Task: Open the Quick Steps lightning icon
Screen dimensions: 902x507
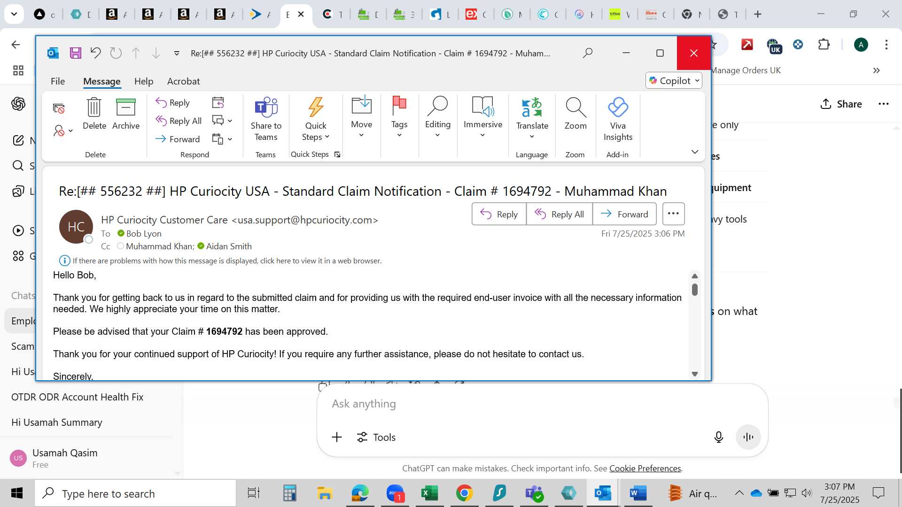Action: tap(316, 108)
